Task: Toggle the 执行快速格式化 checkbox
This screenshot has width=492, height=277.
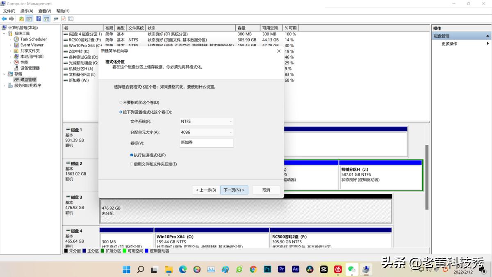Action: point(132,155)
